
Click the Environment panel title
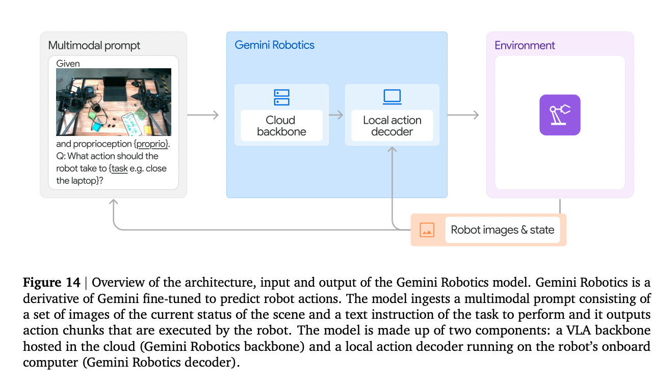tap(525, 45)
